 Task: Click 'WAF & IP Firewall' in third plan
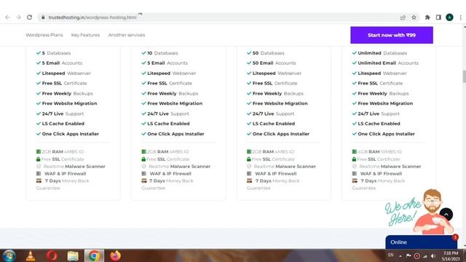276,173
